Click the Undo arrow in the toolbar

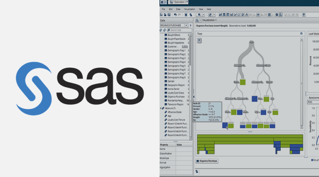click(x=175, y=15)
